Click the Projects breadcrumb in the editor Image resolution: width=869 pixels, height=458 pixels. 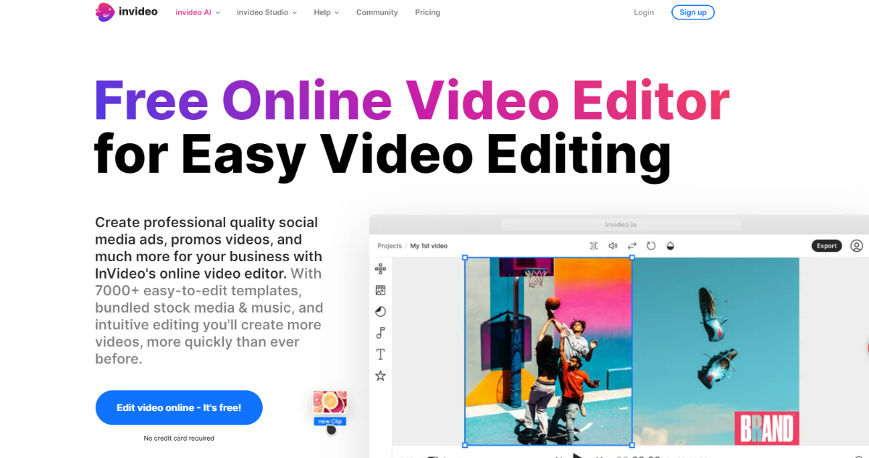[390, 246]
